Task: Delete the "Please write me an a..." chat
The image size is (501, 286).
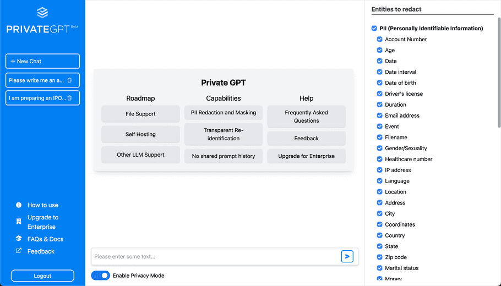Action: click(70, 80)
